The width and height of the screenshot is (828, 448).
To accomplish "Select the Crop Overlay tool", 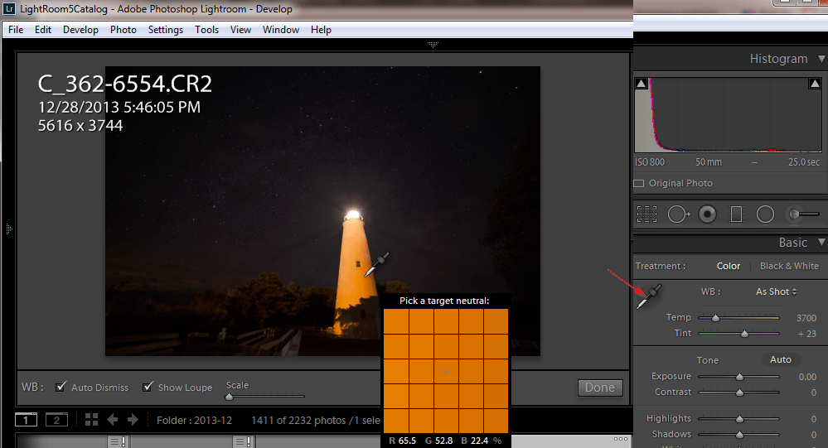I will click(646, 214).
